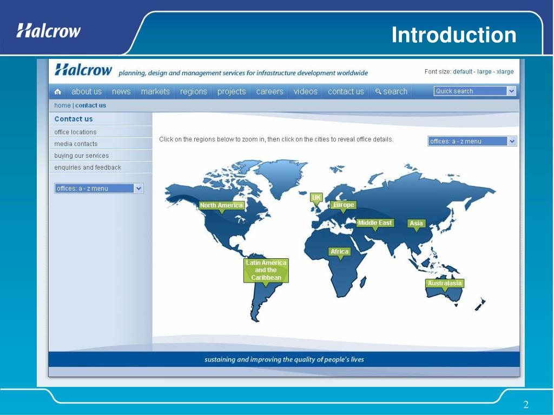The width and height of the screenshot is (554, 415).
Task: Click the contact us breadcrumb link
Action: tap(90, 105)
